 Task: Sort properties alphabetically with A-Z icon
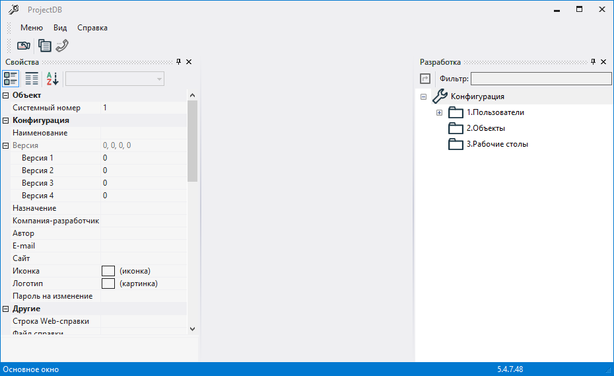pos(52,79)
